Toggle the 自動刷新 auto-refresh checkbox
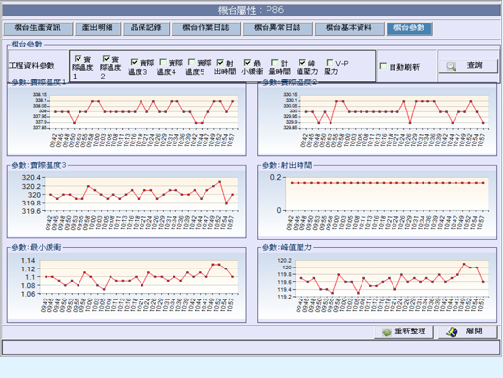 (x=383, y=66)
